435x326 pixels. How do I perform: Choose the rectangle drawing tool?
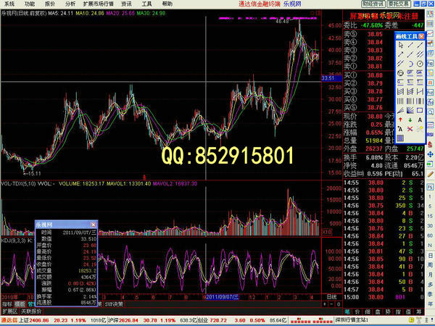pyautogui.click(x=420, y=110)
